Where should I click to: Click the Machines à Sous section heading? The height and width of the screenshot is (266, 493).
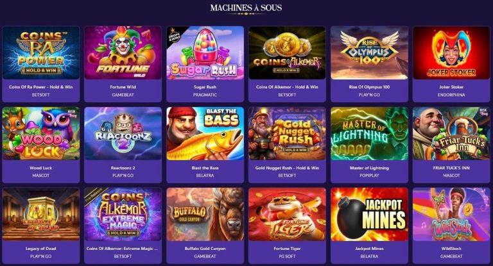246,8
